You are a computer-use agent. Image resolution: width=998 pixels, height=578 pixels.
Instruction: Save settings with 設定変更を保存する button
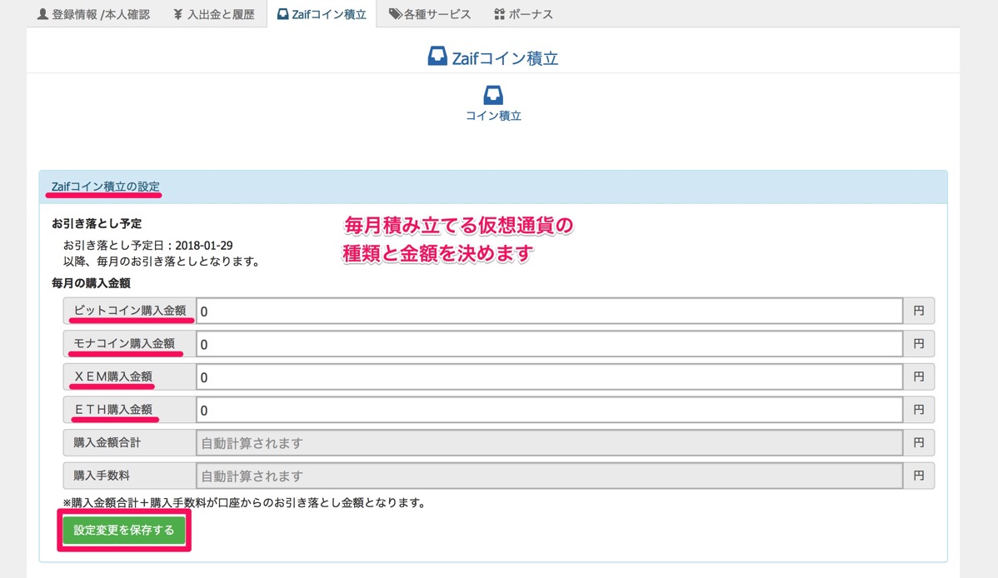[x=124, y=531]
